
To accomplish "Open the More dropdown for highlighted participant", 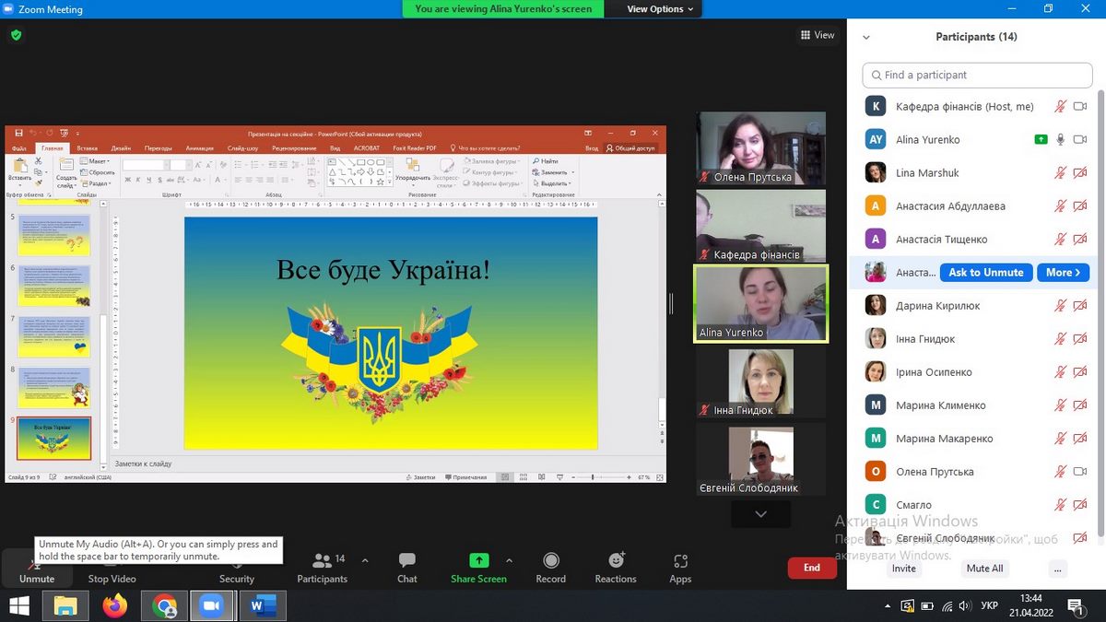I will point(1063,273).
